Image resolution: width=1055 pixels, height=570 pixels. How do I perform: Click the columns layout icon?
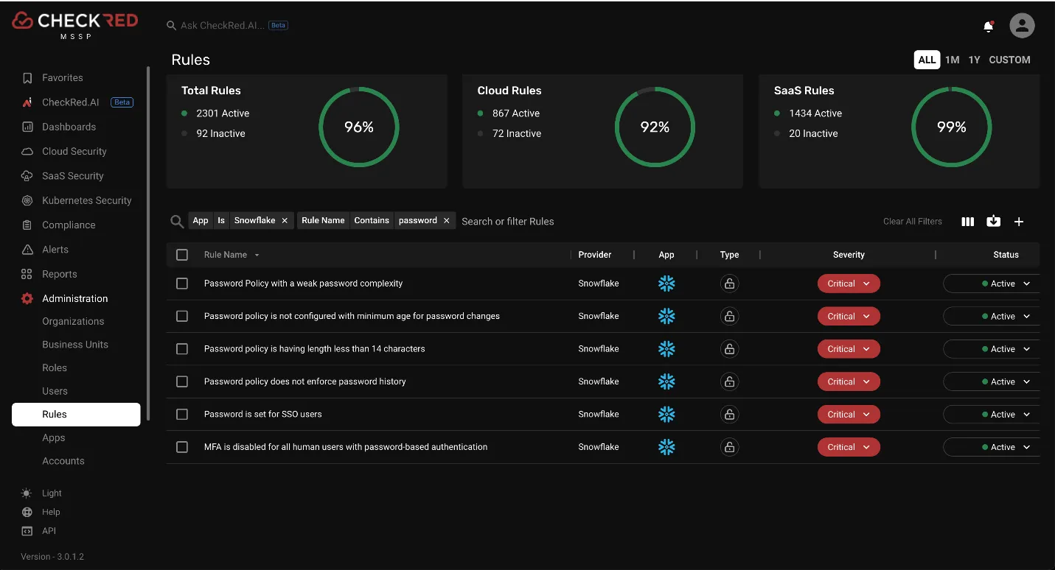pos(968,222)
